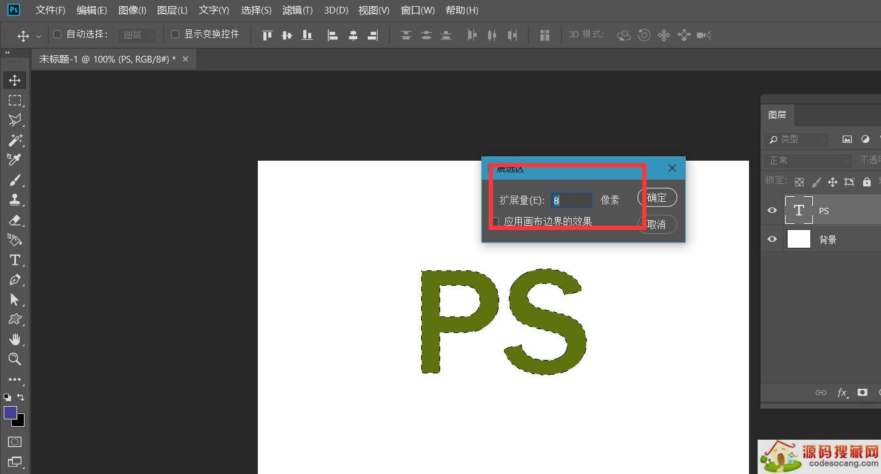Check 应用画布边界的效果 option
The width and height of the screenshot is (881, 474).
pyautogui.click(x=495, y=221)
